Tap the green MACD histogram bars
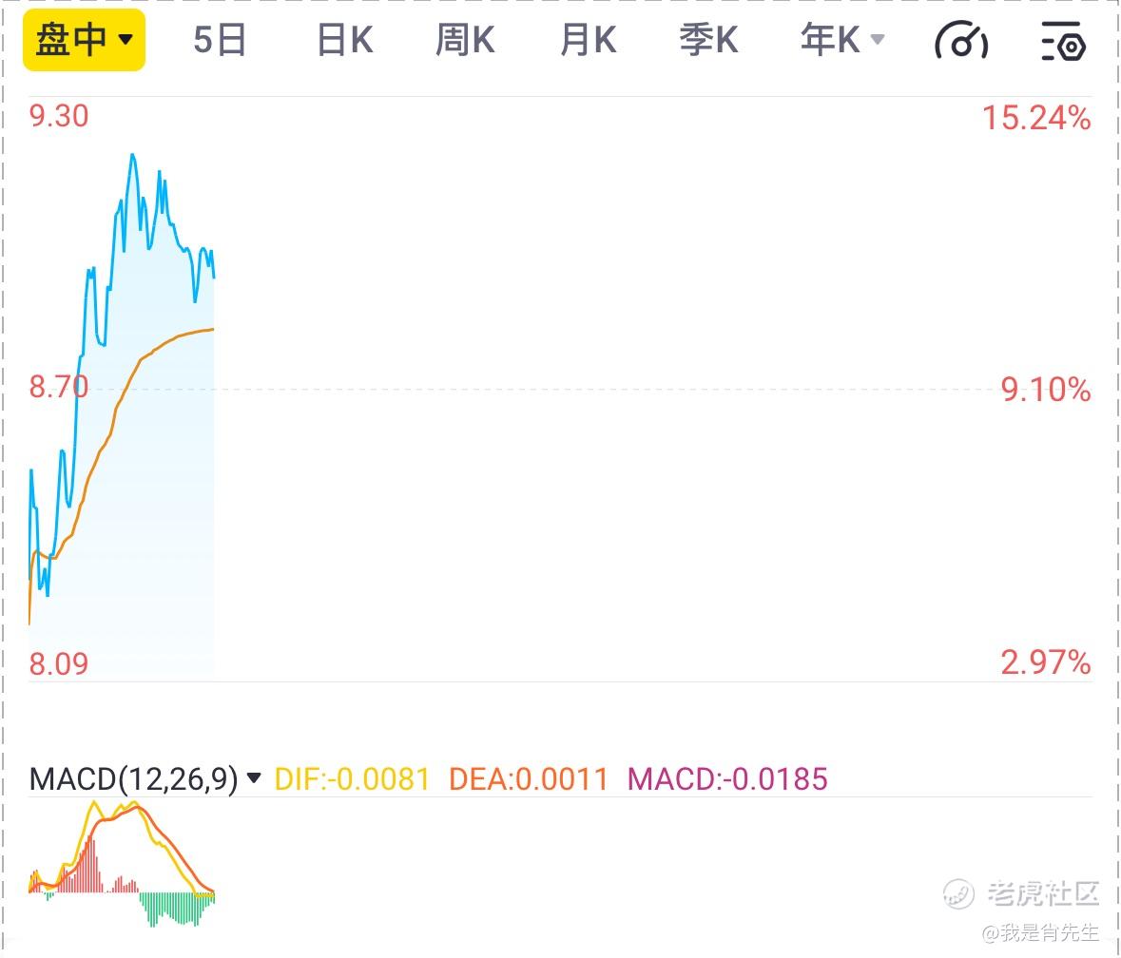 click(177, 908)
